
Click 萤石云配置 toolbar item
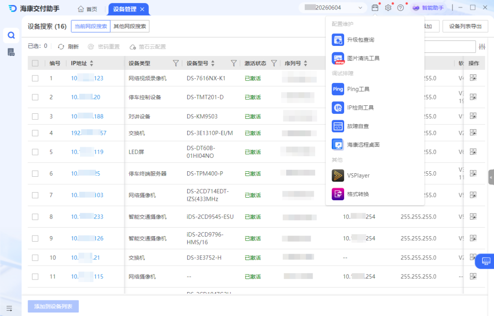[147, 46]
